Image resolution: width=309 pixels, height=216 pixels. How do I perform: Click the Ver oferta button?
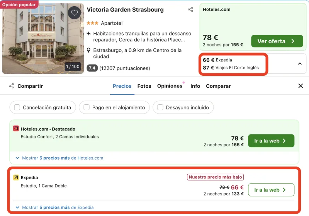click(x=277, y=41)
